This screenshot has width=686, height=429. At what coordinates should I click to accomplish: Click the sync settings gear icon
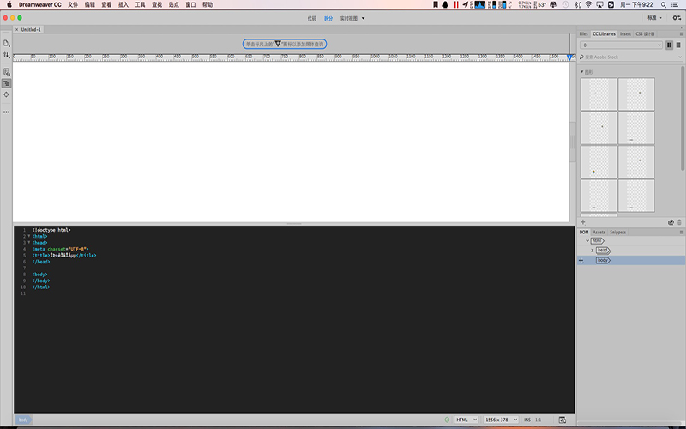[677, 18]
